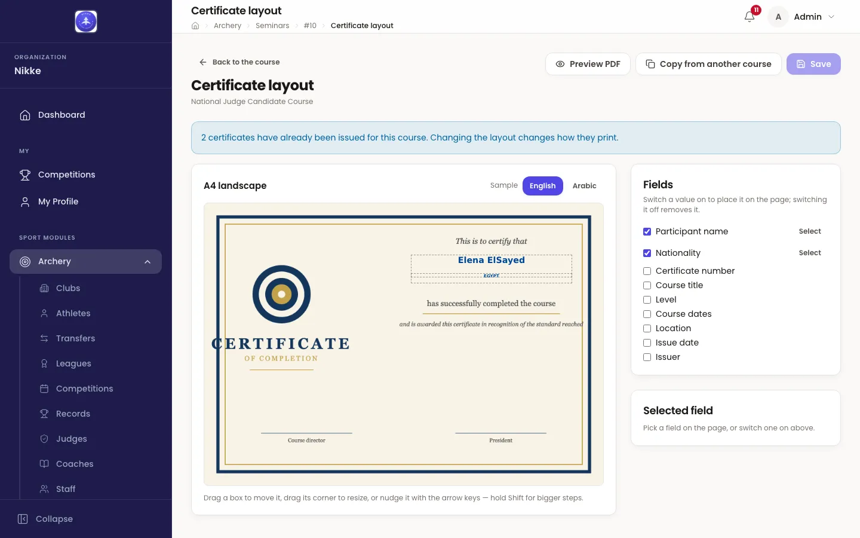Click the Collapse sidebar icon
This screenshot has height=538, width=860.
pyautogui.click(x=23, y=519)
